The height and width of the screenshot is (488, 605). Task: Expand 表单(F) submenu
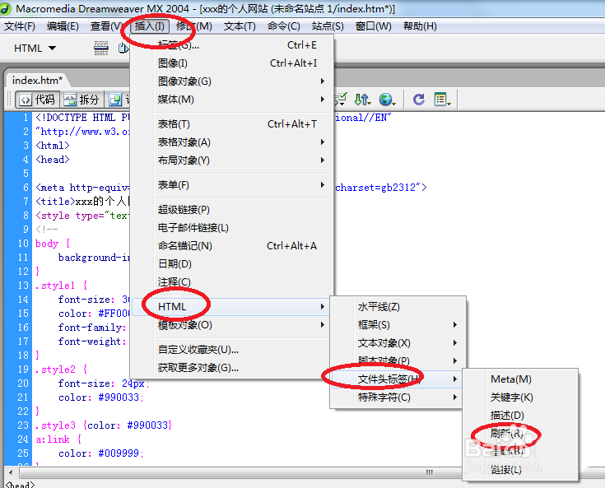pyautogui.click(x=233, y=185)
